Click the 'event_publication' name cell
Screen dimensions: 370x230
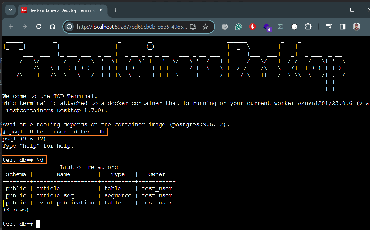tap(65, 203)
